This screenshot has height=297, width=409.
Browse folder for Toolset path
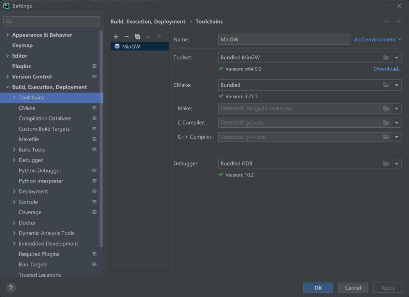pyautogui.click(x=386, y=57)
